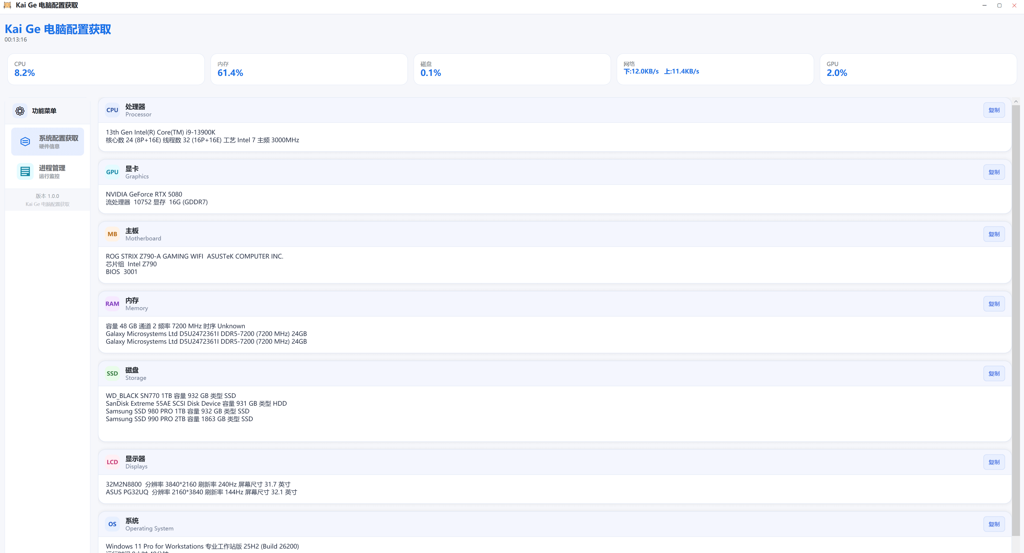Click the OS operating system badge icon

(112, 524)
